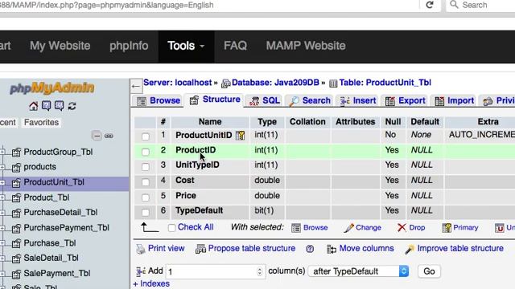The width and height of the screenshot is (515, 289).
Task: Switch to the Browse tab
Action: click(x=159, y=100)
